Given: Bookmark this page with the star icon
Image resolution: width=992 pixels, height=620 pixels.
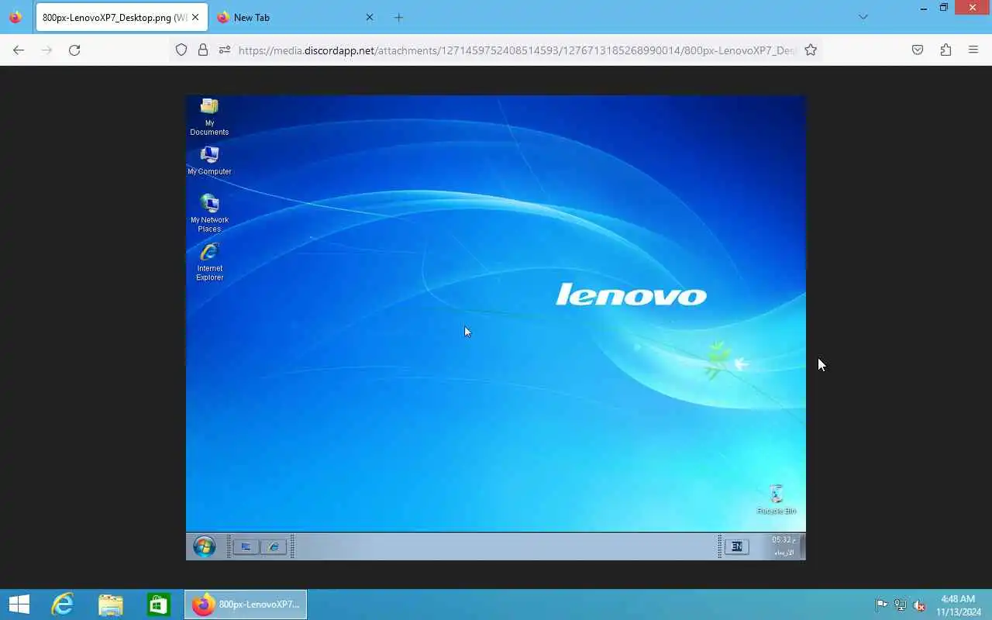Looking at the screenshot, I should 811,50.
